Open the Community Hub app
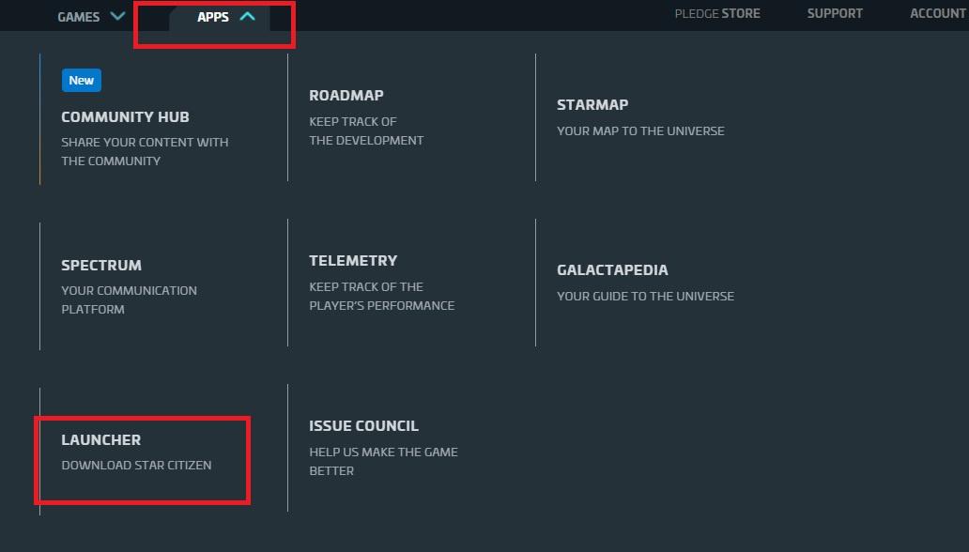969x552 pixels. (125, 117)
